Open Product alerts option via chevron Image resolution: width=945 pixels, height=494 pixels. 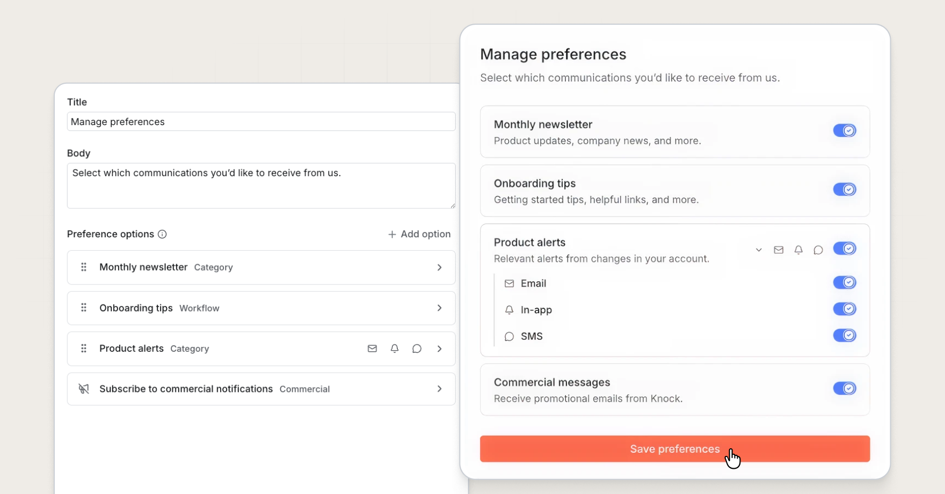(x=439, y=348)
